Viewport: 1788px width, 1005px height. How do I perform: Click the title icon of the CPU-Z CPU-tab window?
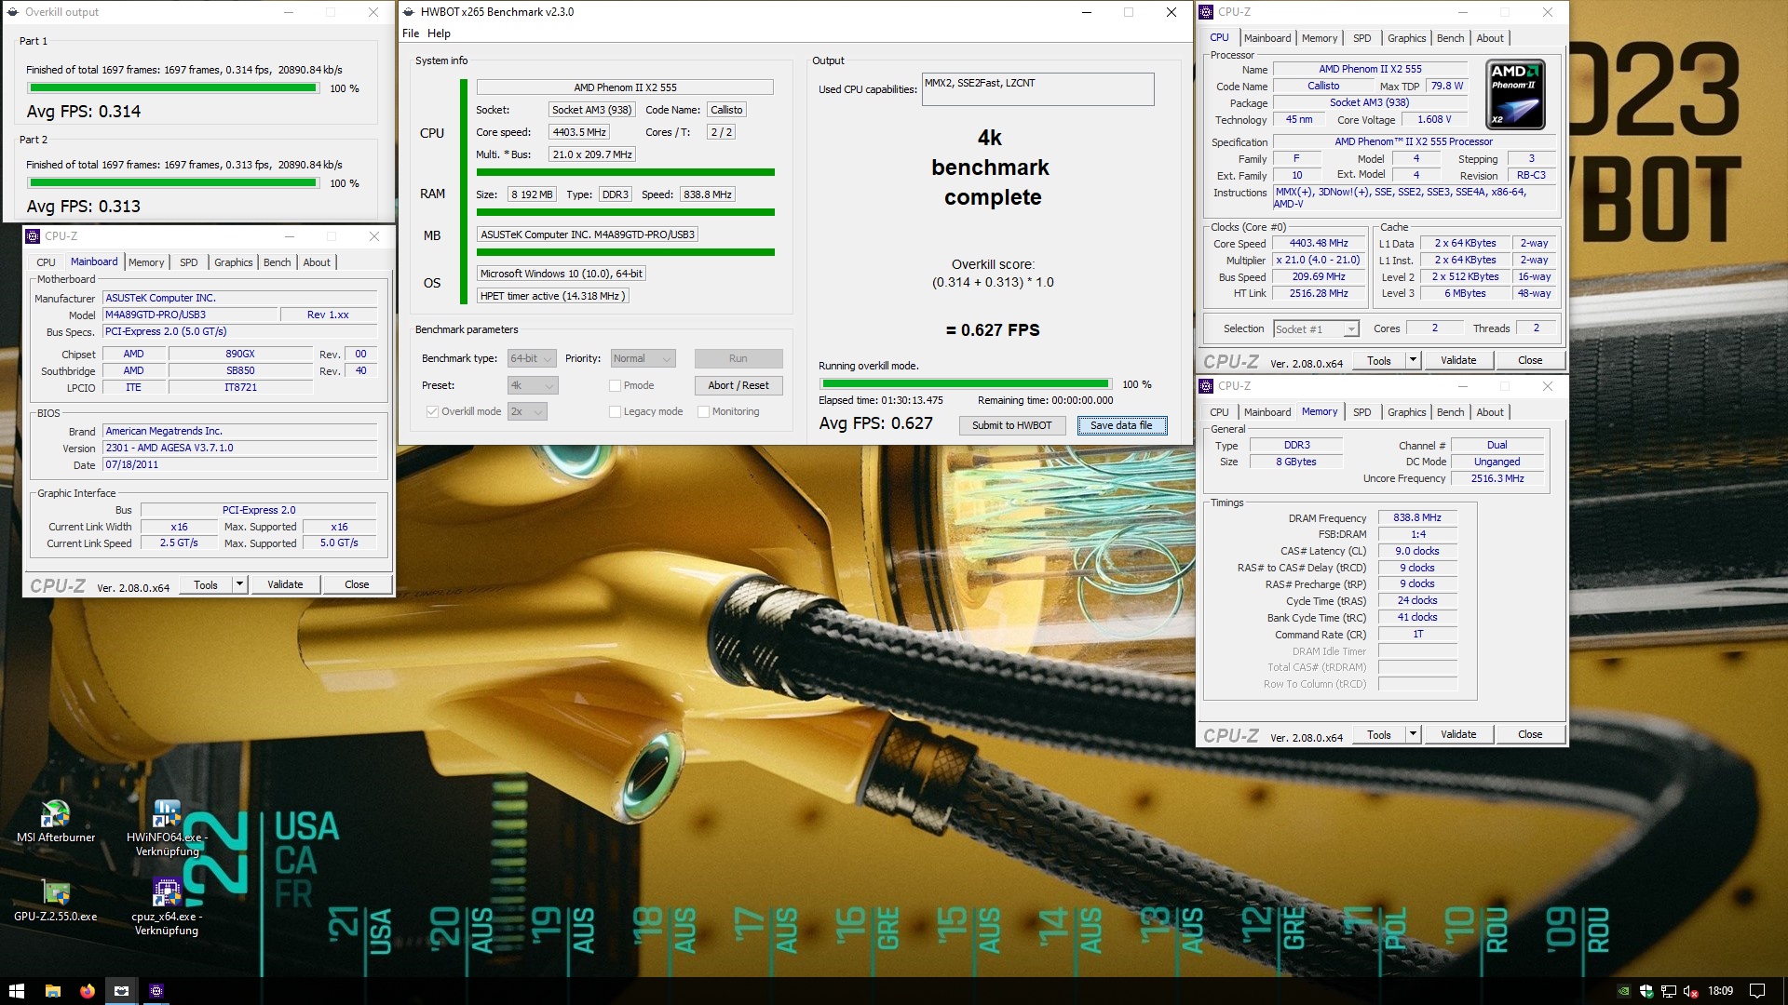pos(1206,12)
